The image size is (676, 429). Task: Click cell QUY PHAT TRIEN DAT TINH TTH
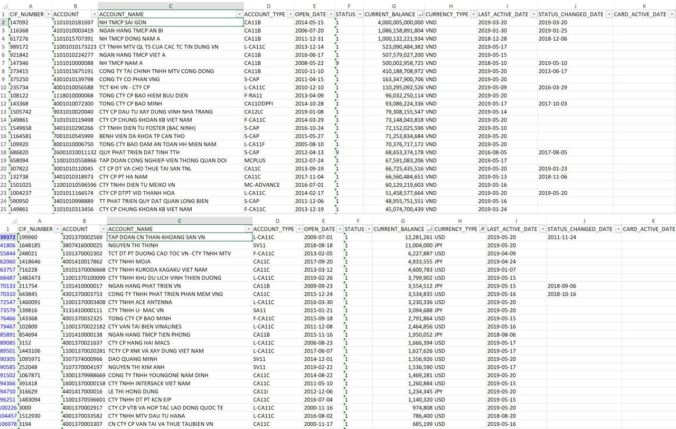pyautogui.click(x=171, y=152)
